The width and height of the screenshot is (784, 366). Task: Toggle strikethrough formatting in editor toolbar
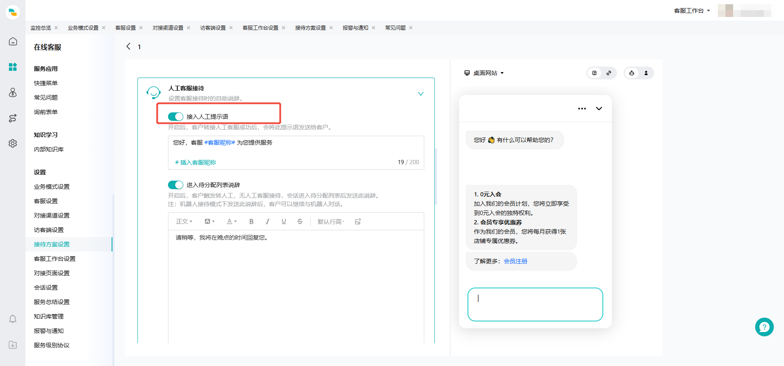[x=300, y=221]
